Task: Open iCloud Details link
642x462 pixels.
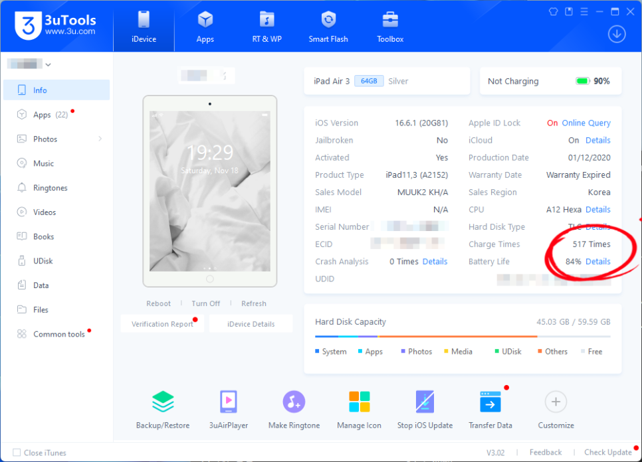Action: pos(597,140)
